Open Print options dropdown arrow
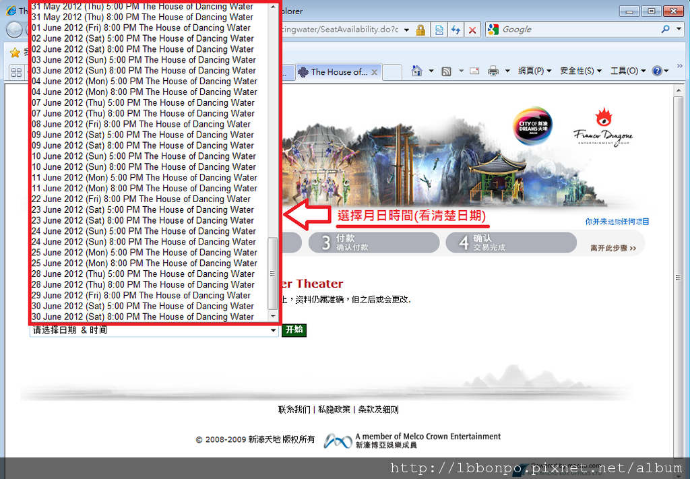690x479 pixels. point(507,71)
